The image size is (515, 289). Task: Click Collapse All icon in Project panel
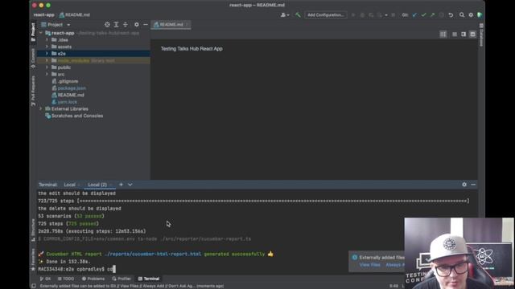point(126,25)
